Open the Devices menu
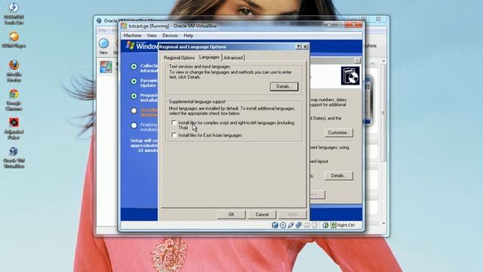 tap(170, 36)
